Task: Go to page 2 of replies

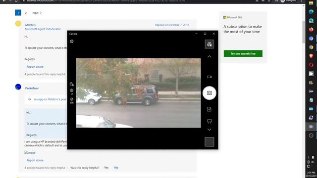Action: tap(26, 13)
